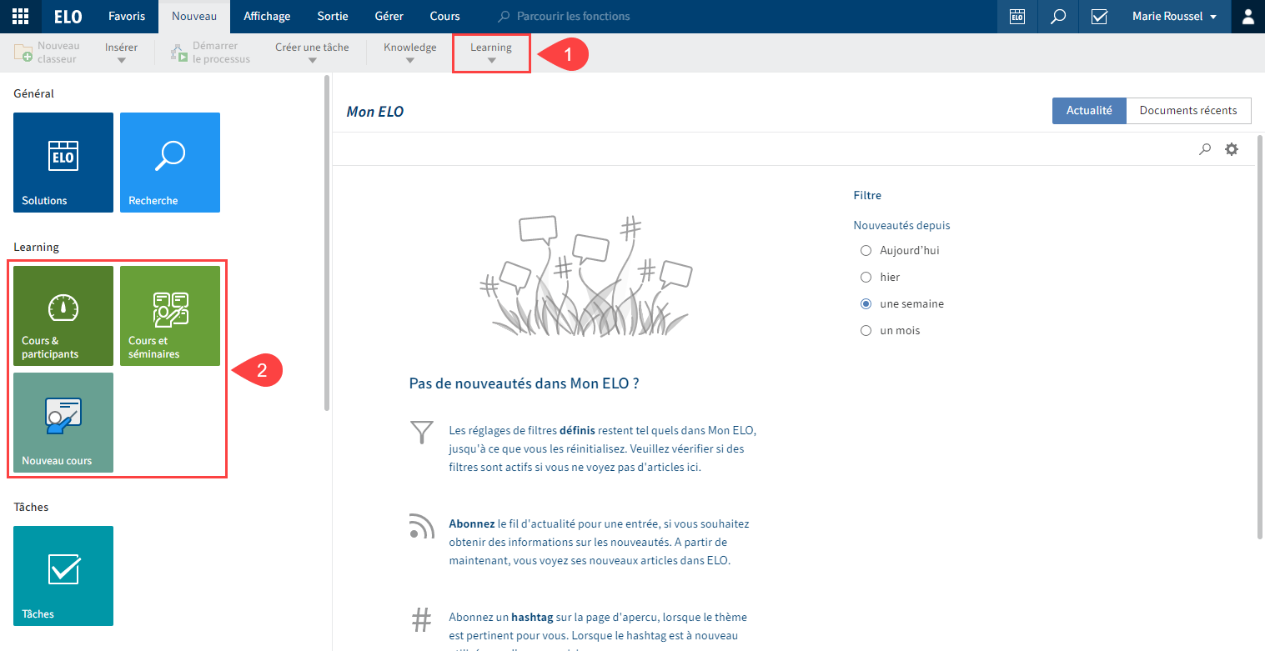Open the Marie Roussel user dropdown

pyautogui.click(x=1174, y=17)
